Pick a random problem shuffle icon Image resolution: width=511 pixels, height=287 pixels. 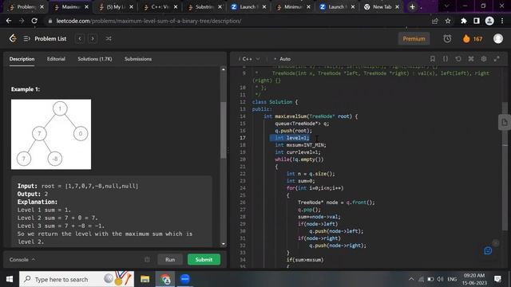(109, 39)
